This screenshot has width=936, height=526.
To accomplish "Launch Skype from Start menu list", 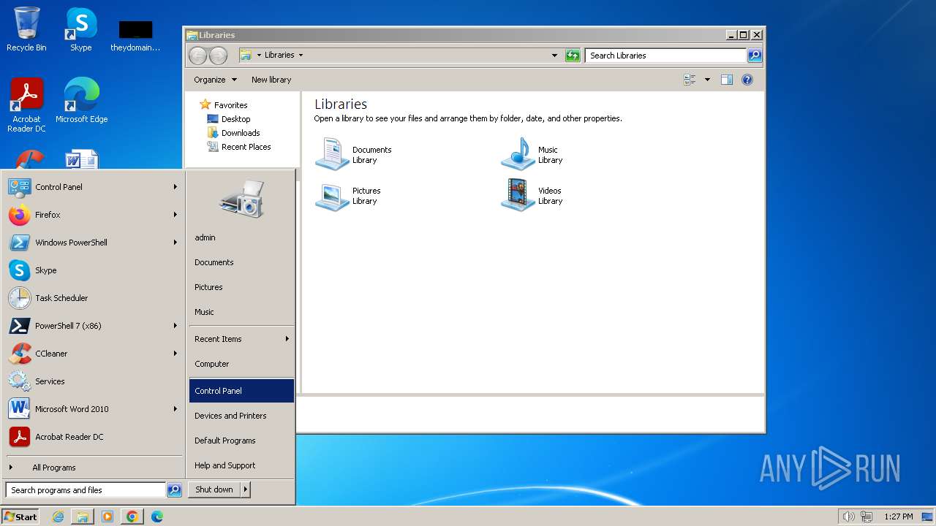I will (x=94, y=270).
